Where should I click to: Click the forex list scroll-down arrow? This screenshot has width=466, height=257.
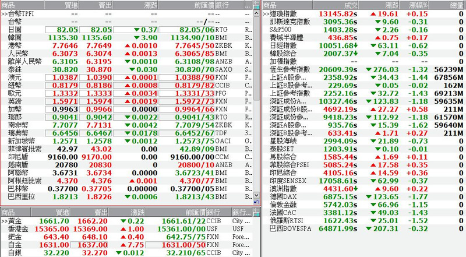pyautogui.click(x=256, y=195)
